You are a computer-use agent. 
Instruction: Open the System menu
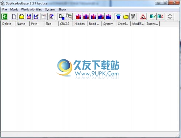coord(50,9)
